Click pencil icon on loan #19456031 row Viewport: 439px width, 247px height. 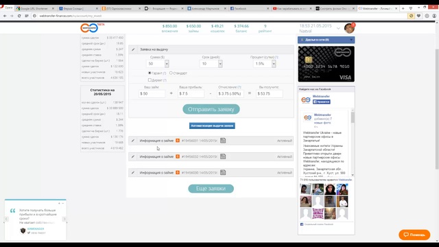(133, 141)
